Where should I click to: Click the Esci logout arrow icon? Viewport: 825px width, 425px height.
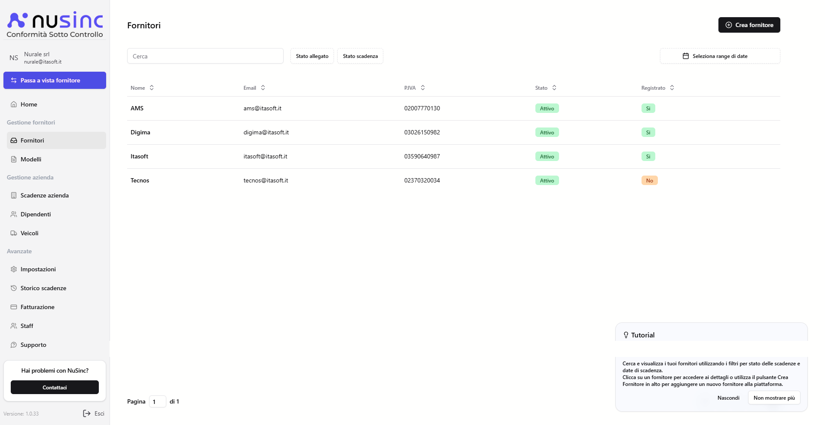(87, 413)
